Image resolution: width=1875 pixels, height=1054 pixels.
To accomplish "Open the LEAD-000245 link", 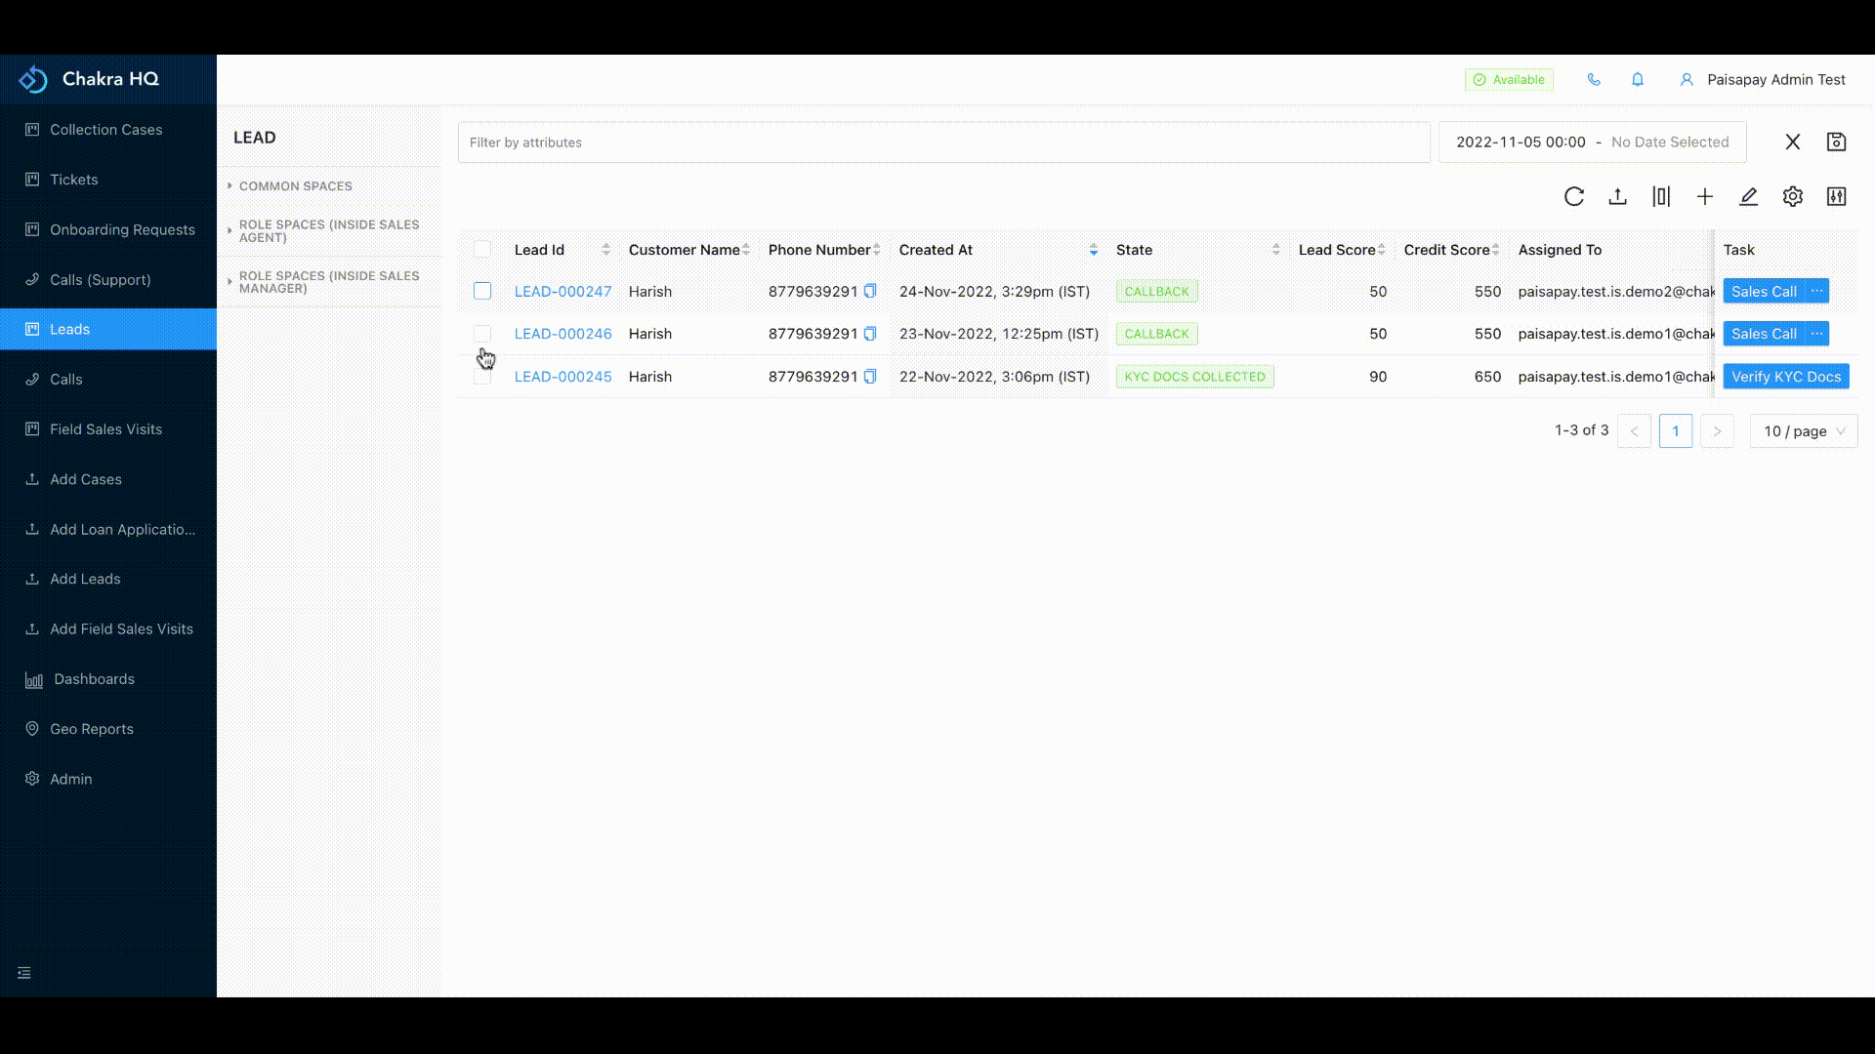I will (x=562, y=377).
